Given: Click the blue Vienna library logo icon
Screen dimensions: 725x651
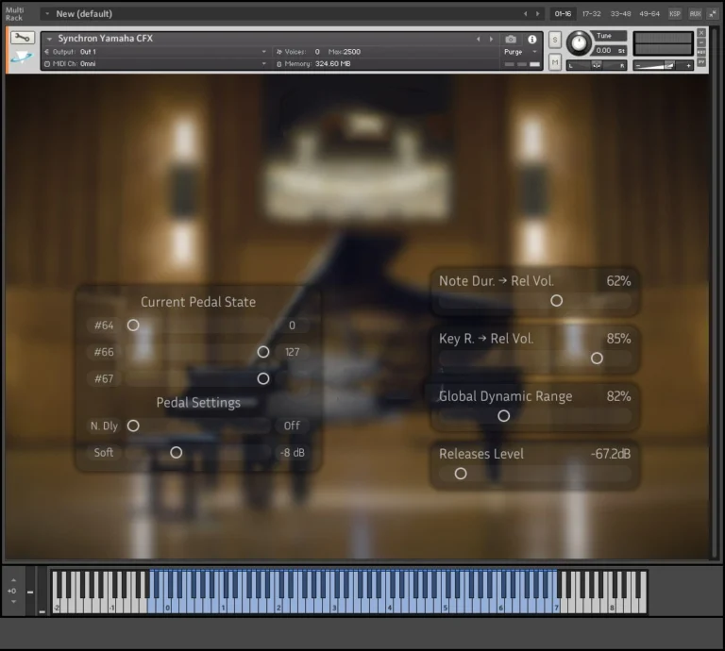Looking at the screenshot, I should pyautogui.click(x=22, y=58).
